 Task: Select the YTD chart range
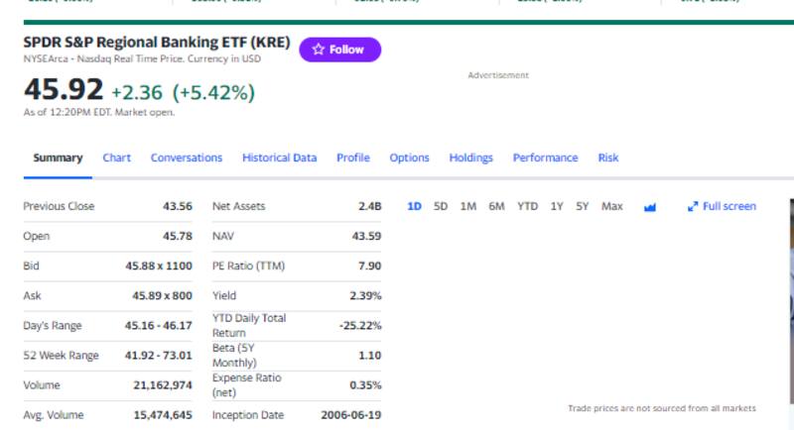[527, 206]
